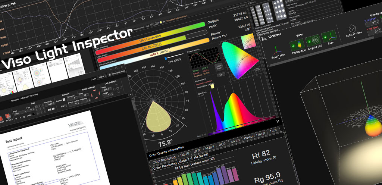The height and width of the screenshot is (185, 382).
Task: Open the Decimals Auto dropdown
Action: [x=50, y=104]
